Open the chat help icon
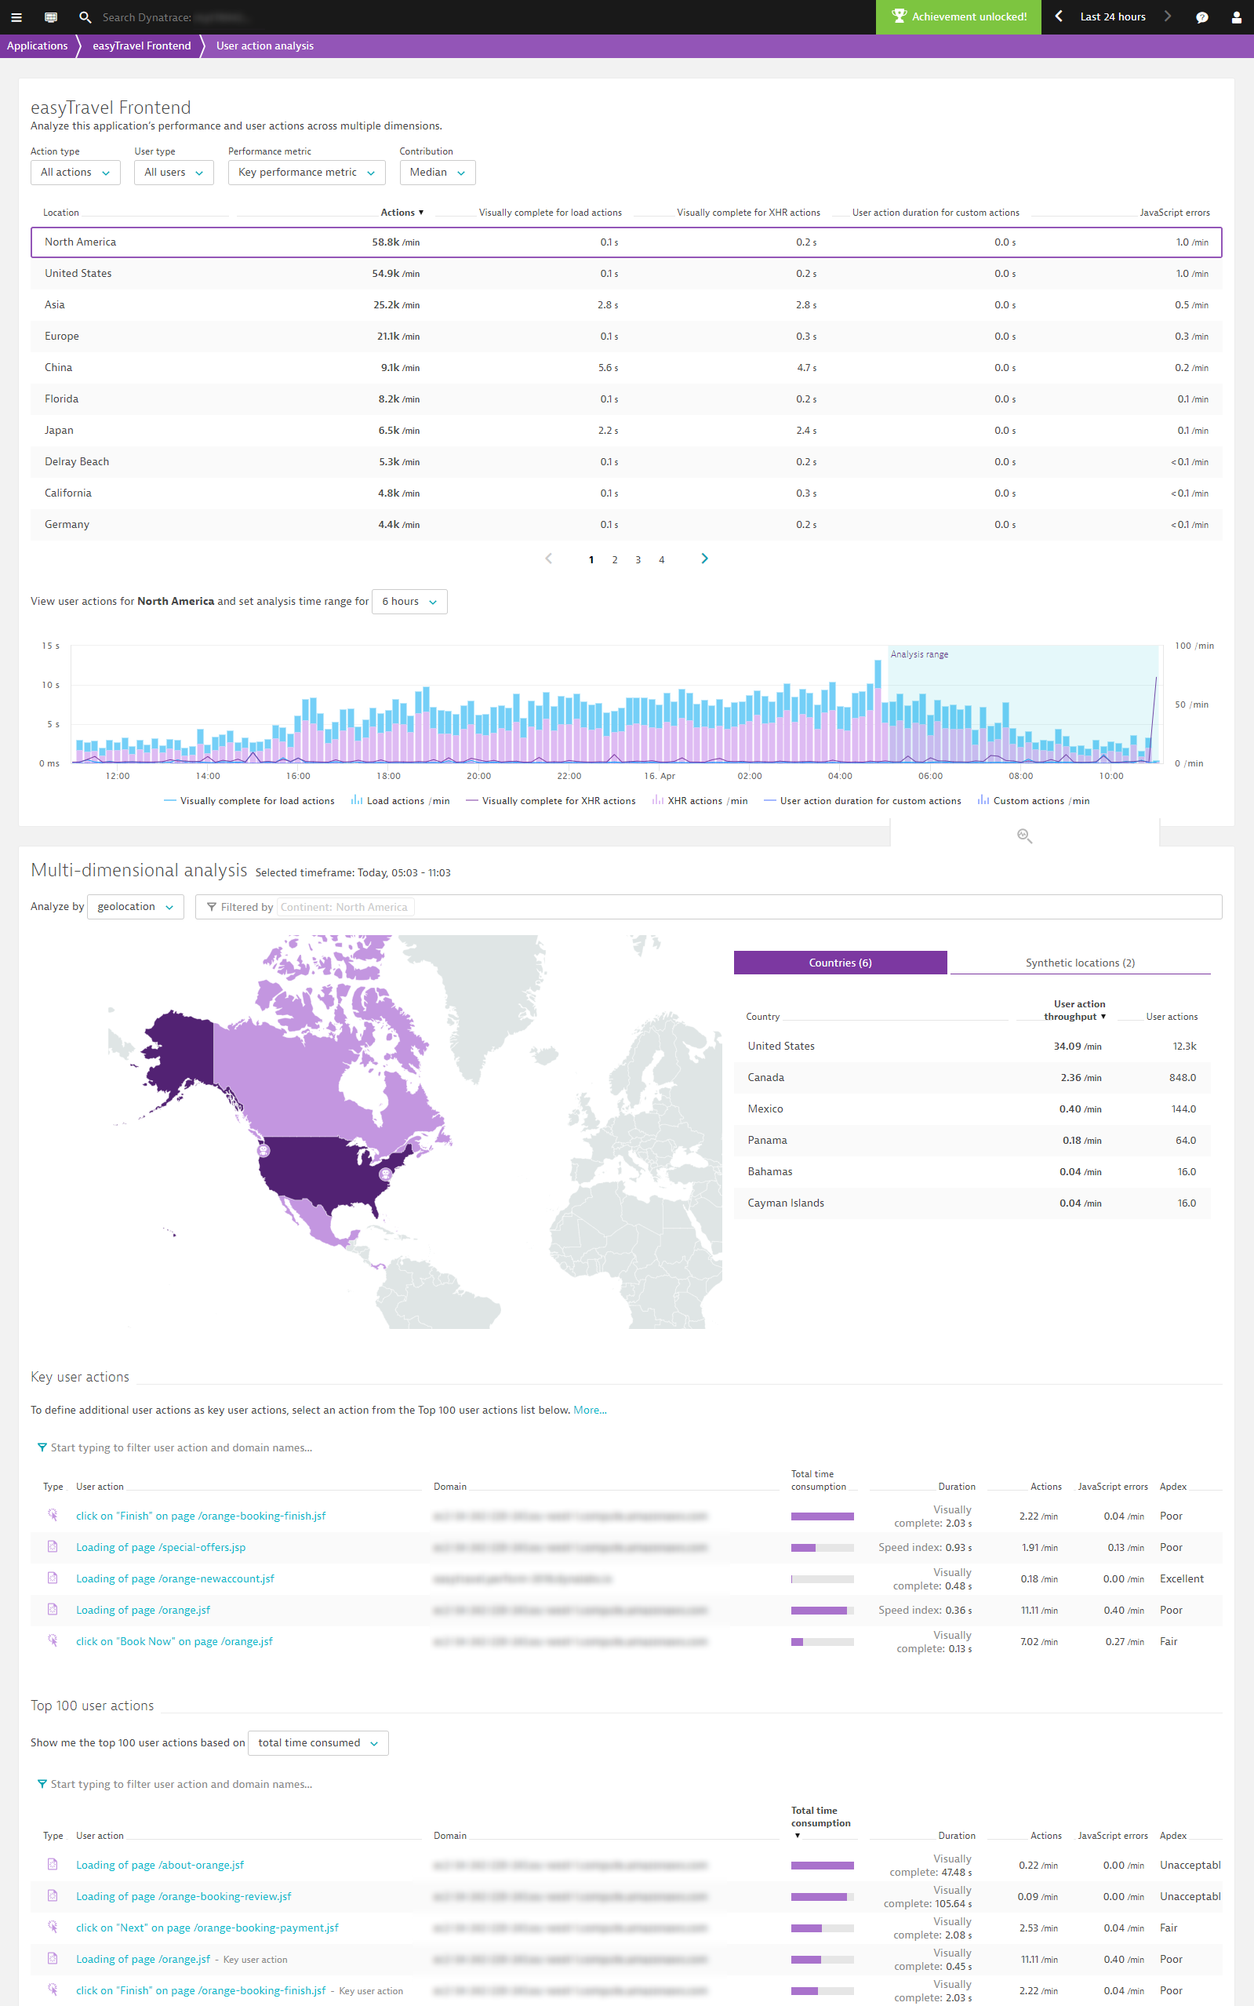This screenshot has height=2006, width=1254. point(1201,16)
